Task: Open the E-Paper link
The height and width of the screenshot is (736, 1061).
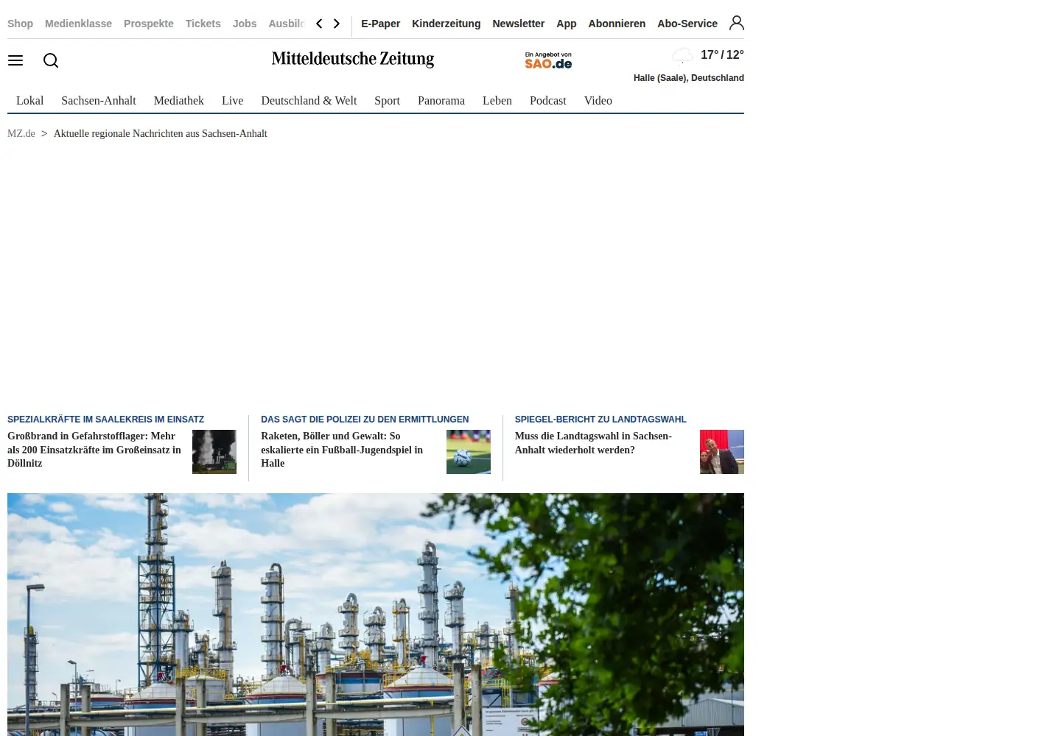Action: [380, 24]
